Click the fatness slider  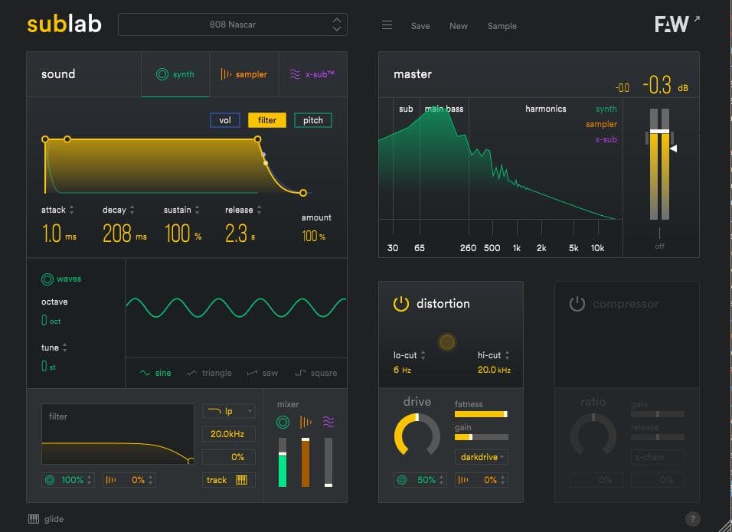click(482, 414)
